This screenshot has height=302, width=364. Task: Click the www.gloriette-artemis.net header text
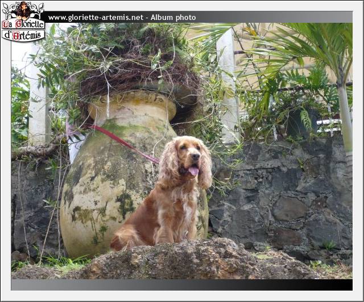[96, 18]
